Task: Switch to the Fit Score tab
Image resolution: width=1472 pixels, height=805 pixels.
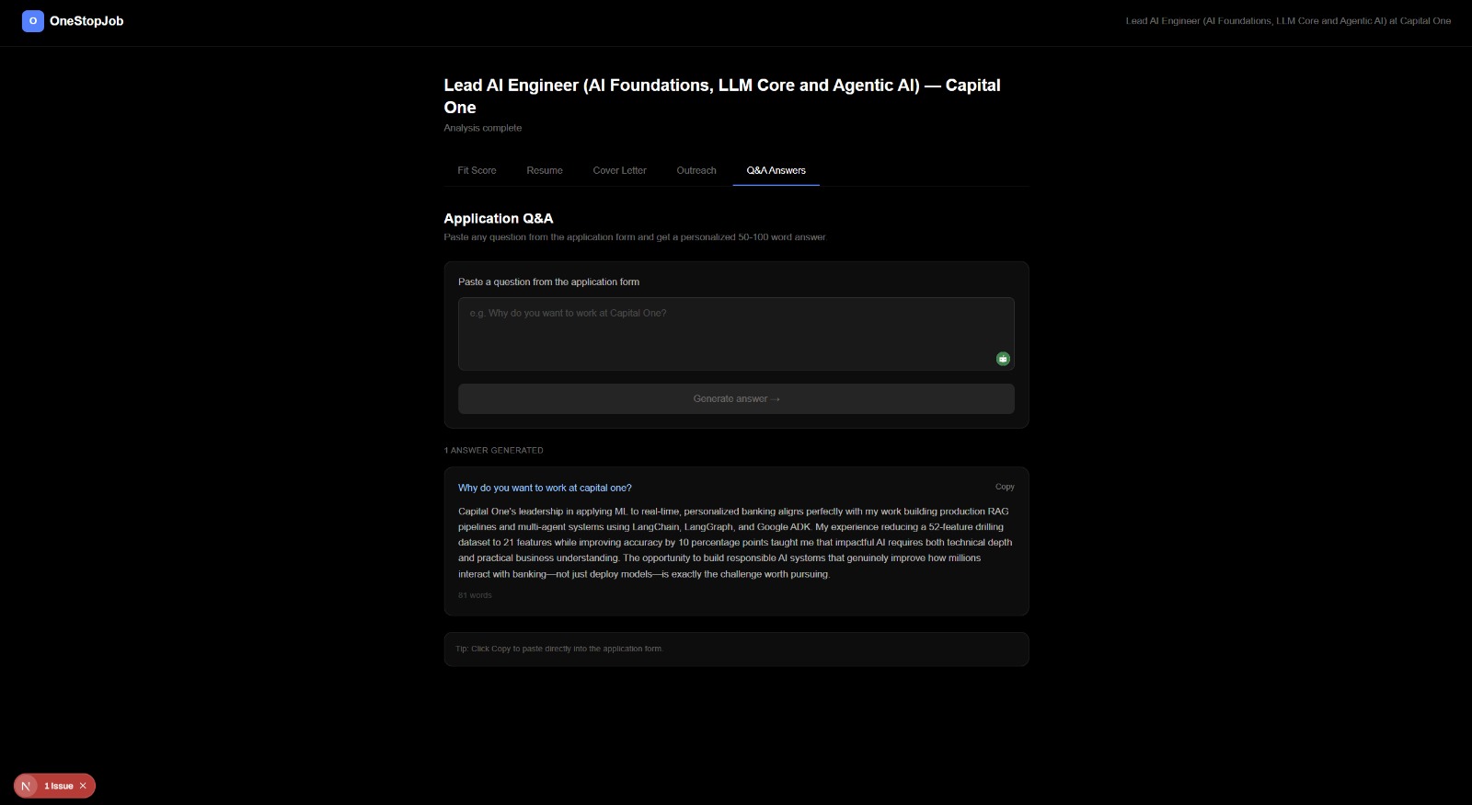Action: tap(477, 170)
